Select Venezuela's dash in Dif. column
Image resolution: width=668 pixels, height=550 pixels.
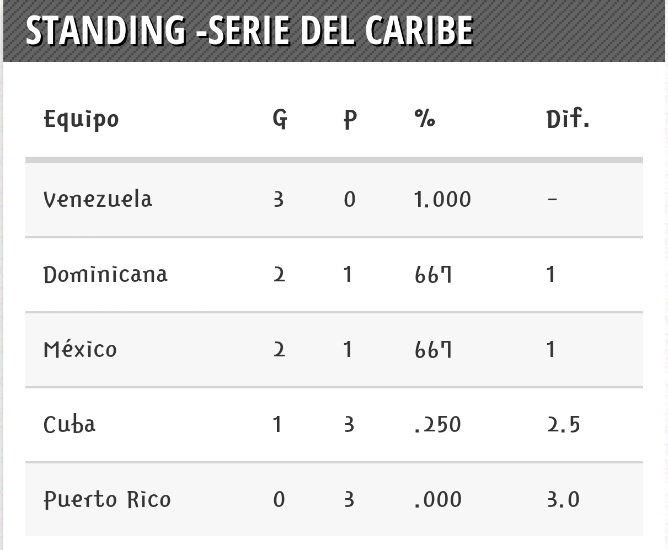pos(552,199)
